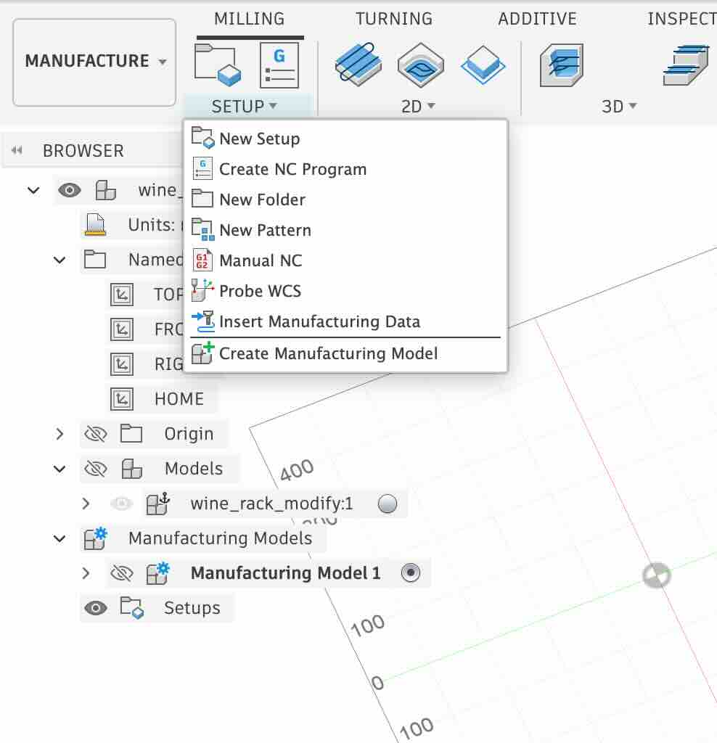Choose New Pattern from the menu
This screenshot has width=717, height=743.
tap(345, 230)
